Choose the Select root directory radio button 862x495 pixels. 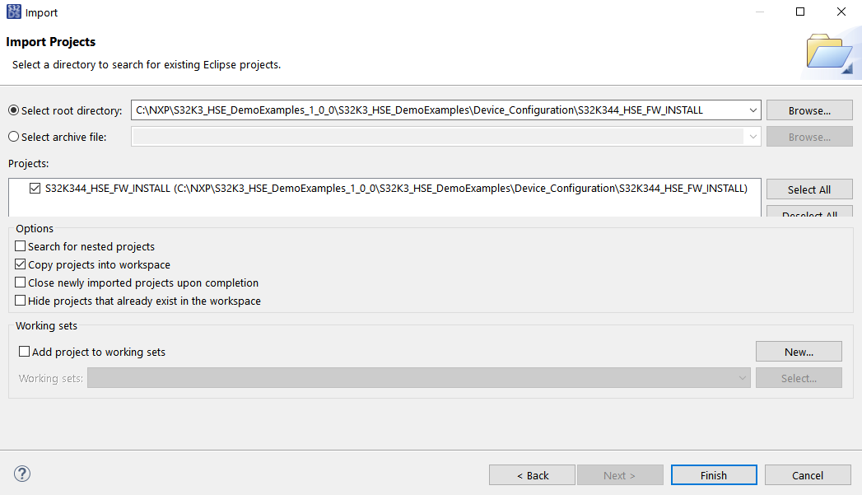pos(13,110)
